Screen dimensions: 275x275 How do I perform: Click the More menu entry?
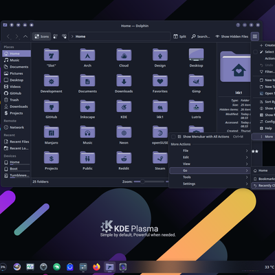263,137
